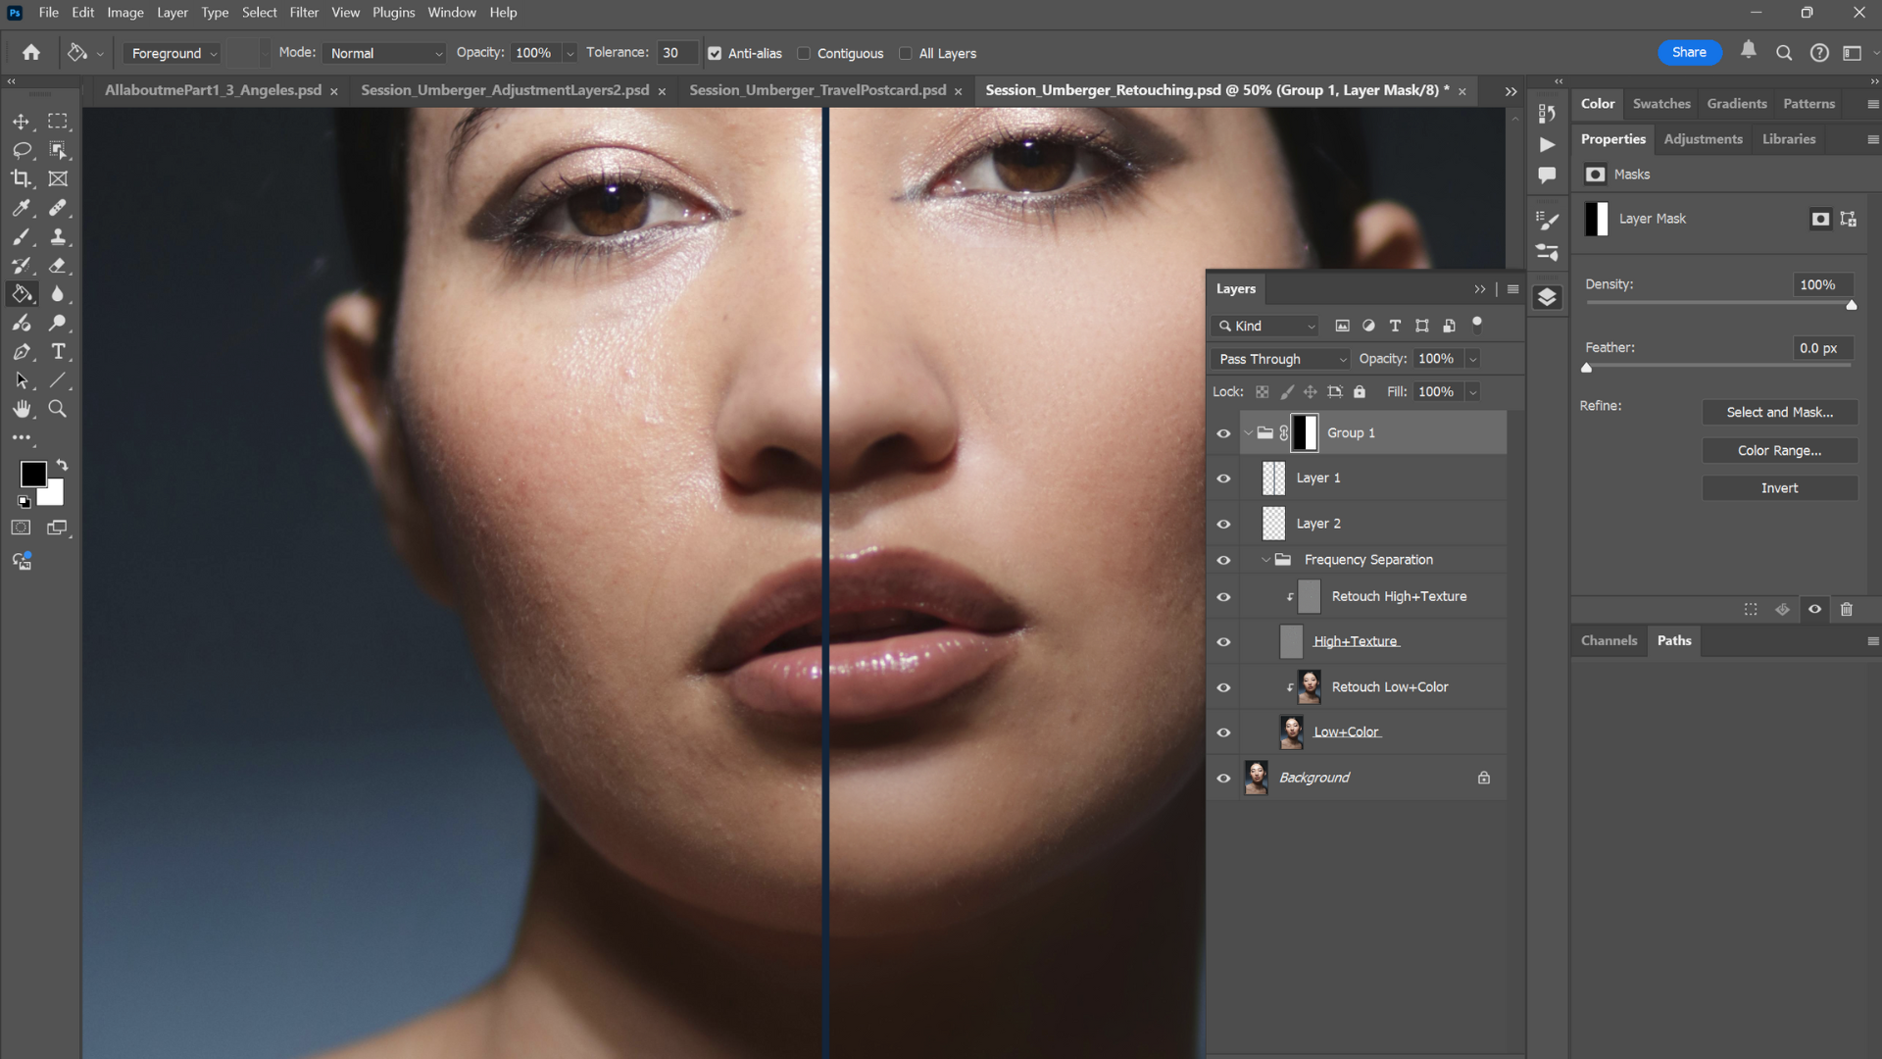Enable the Contiguous checkbox
Viewport: 1882px width, 1059px height.
(805, 53)
